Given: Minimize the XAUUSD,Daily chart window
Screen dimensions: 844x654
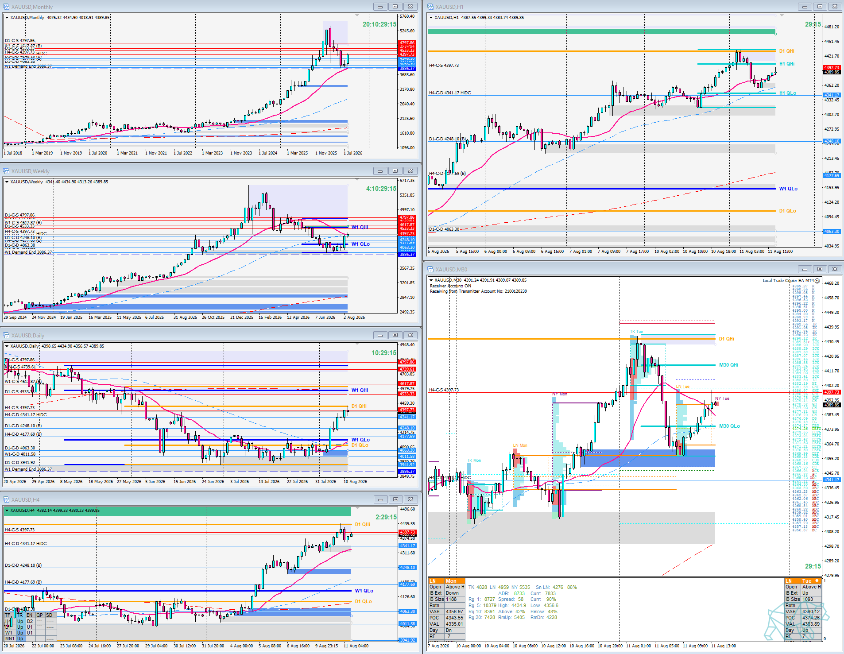Looking at the screenshot, I should pyautogui.click(x=380, y=335).
